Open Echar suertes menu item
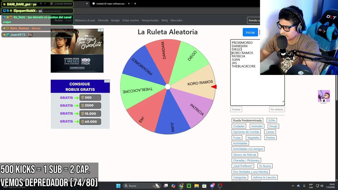The height and width of the screenshot is (190, 338). (131, 20)
